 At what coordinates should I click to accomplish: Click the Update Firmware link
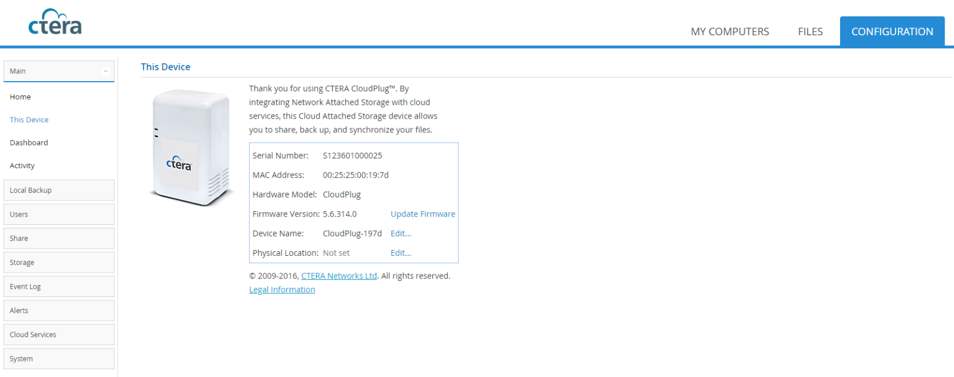click(423, 214)
